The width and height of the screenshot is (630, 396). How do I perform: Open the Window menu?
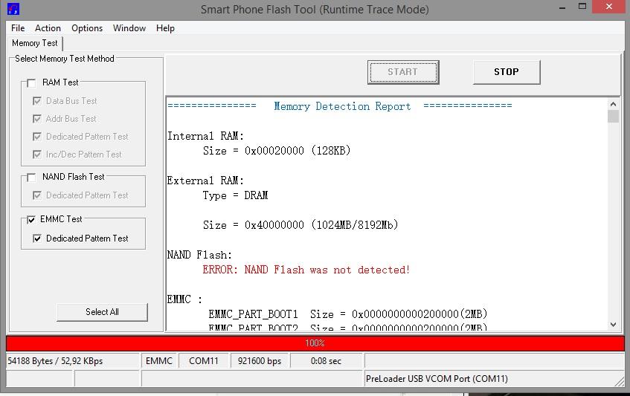(x=129, y=28)
